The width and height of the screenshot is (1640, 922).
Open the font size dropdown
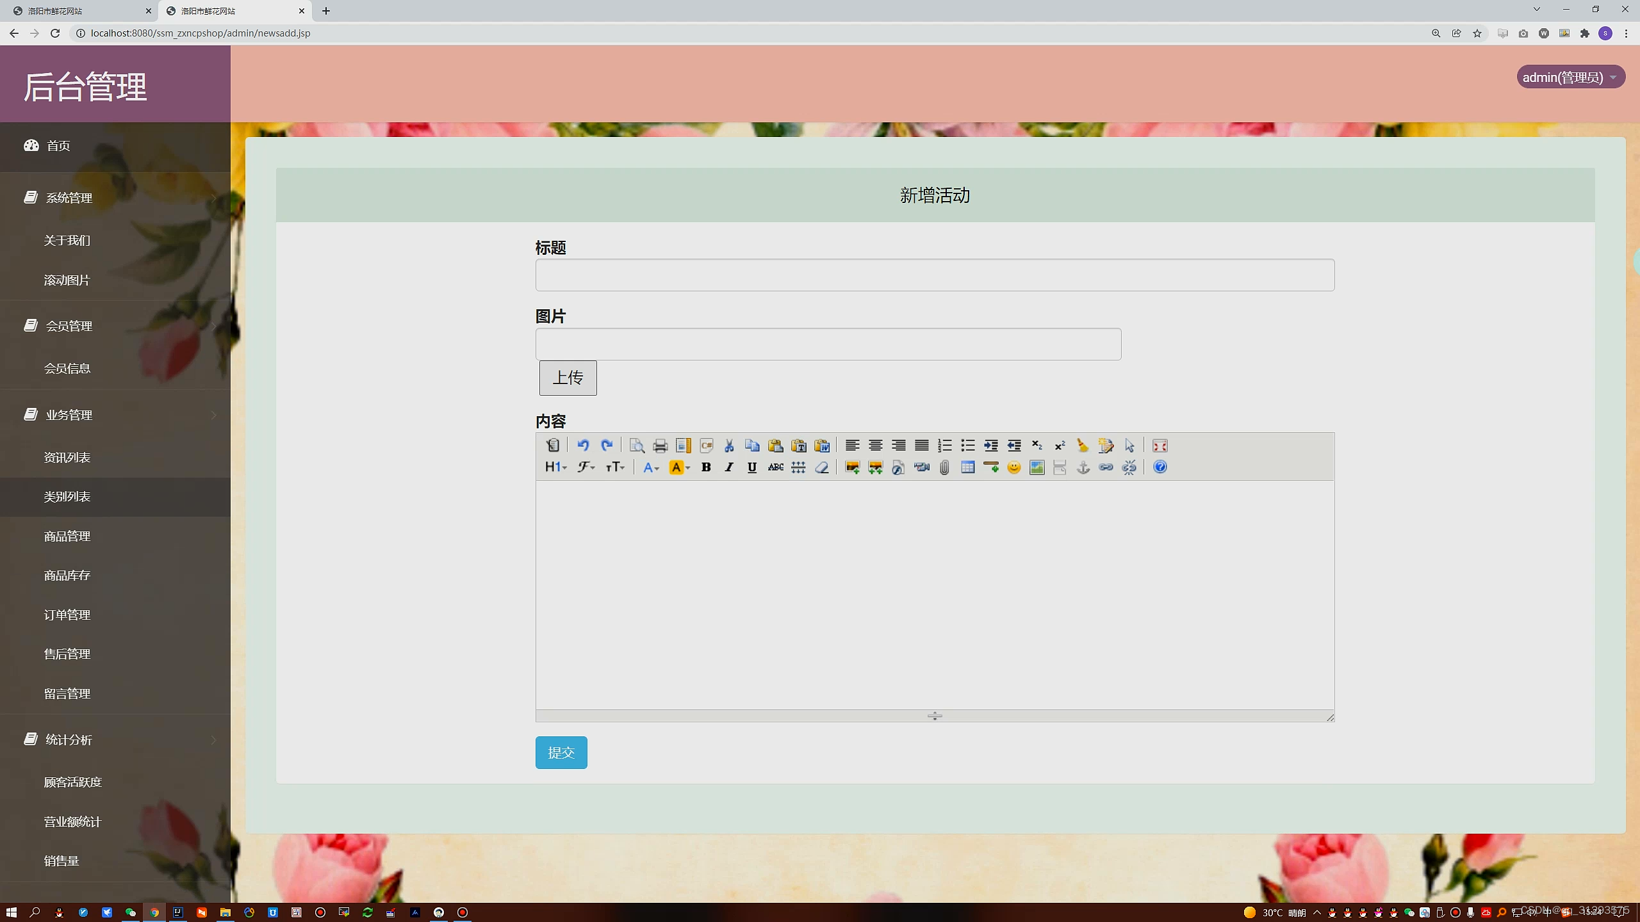[615, 467]
